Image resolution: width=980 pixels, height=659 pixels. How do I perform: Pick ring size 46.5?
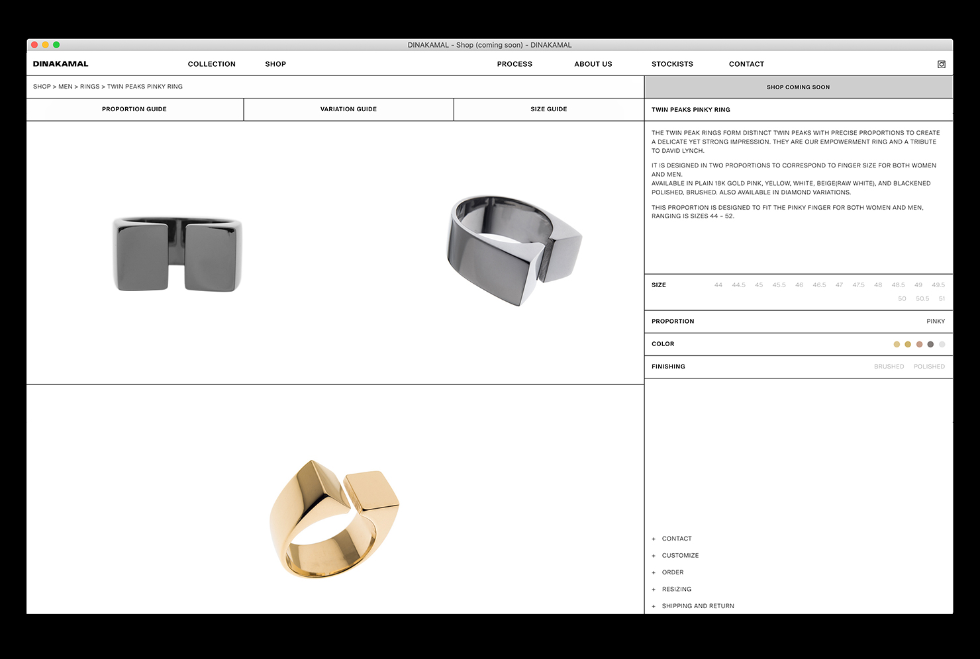(820, 285)
